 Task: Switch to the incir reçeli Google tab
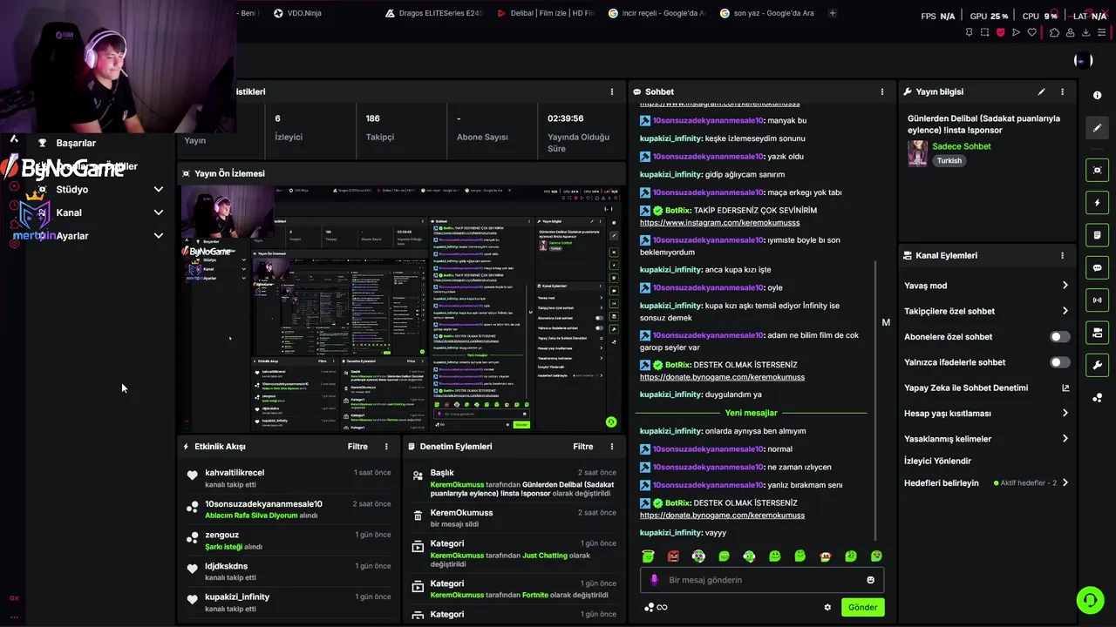click(x=658, y=13)
